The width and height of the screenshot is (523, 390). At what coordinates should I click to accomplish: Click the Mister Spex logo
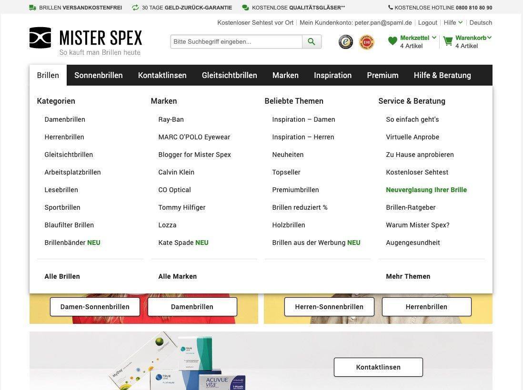point(86,42)
